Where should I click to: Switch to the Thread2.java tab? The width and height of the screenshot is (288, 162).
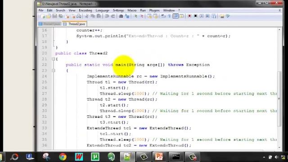pyautogui.click(x=75, y=24)
